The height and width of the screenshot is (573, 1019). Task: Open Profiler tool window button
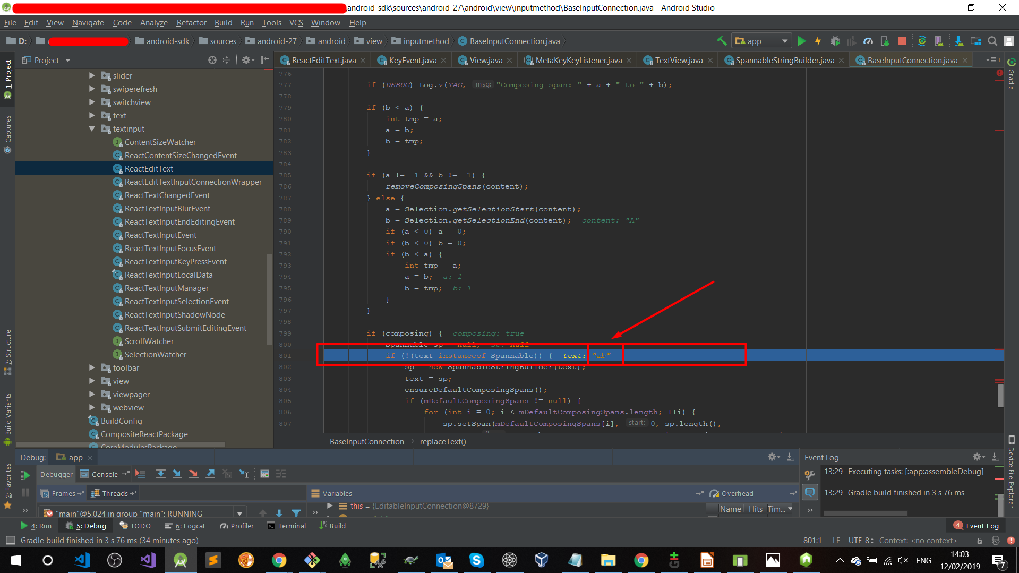tap(236, 526)
